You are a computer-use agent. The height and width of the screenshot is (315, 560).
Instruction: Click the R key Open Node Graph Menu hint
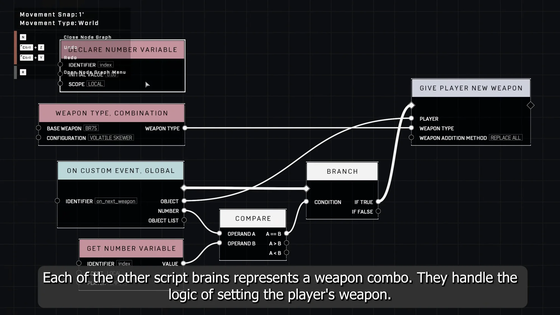click(x=23, y=72)
